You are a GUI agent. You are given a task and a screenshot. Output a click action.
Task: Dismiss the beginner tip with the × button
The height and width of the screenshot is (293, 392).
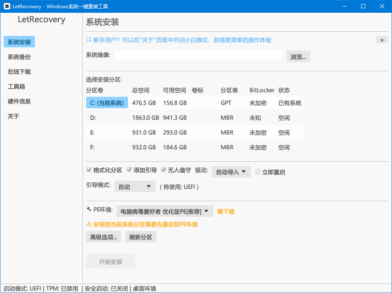coord(382,40)
